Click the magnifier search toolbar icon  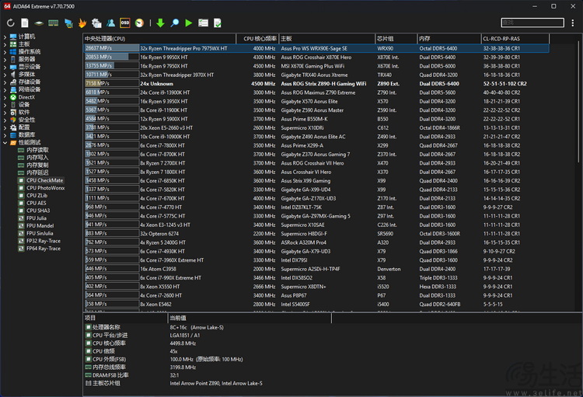pyautogui.click(x=174, y=23)
